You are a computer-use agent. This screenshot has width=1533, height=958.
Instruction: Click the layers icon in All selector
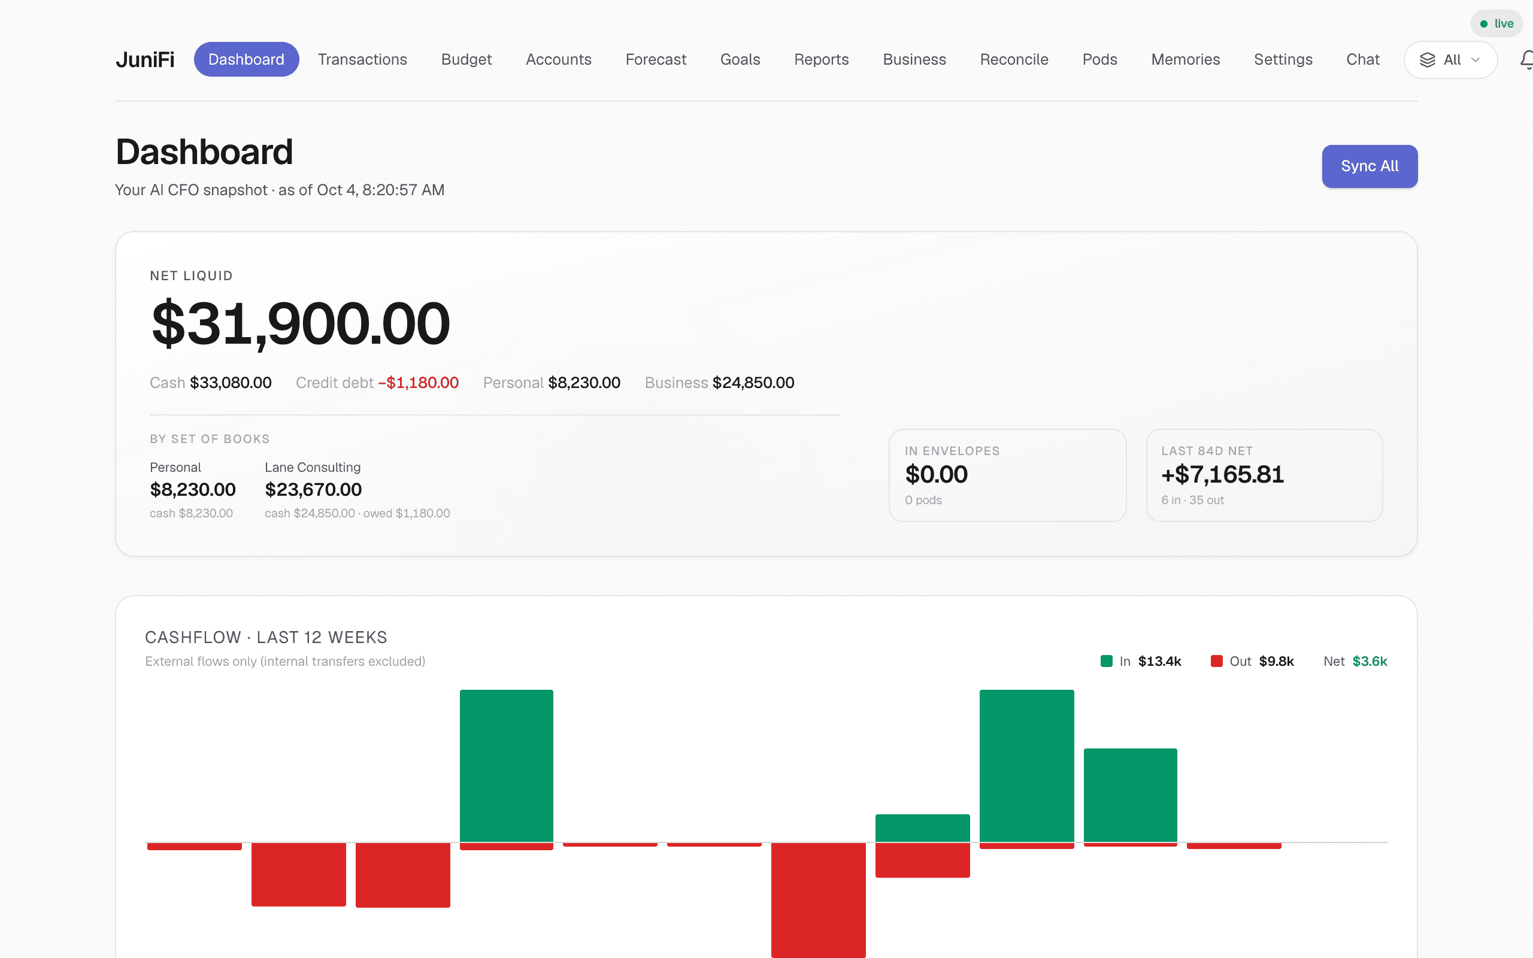[1427, 59]
